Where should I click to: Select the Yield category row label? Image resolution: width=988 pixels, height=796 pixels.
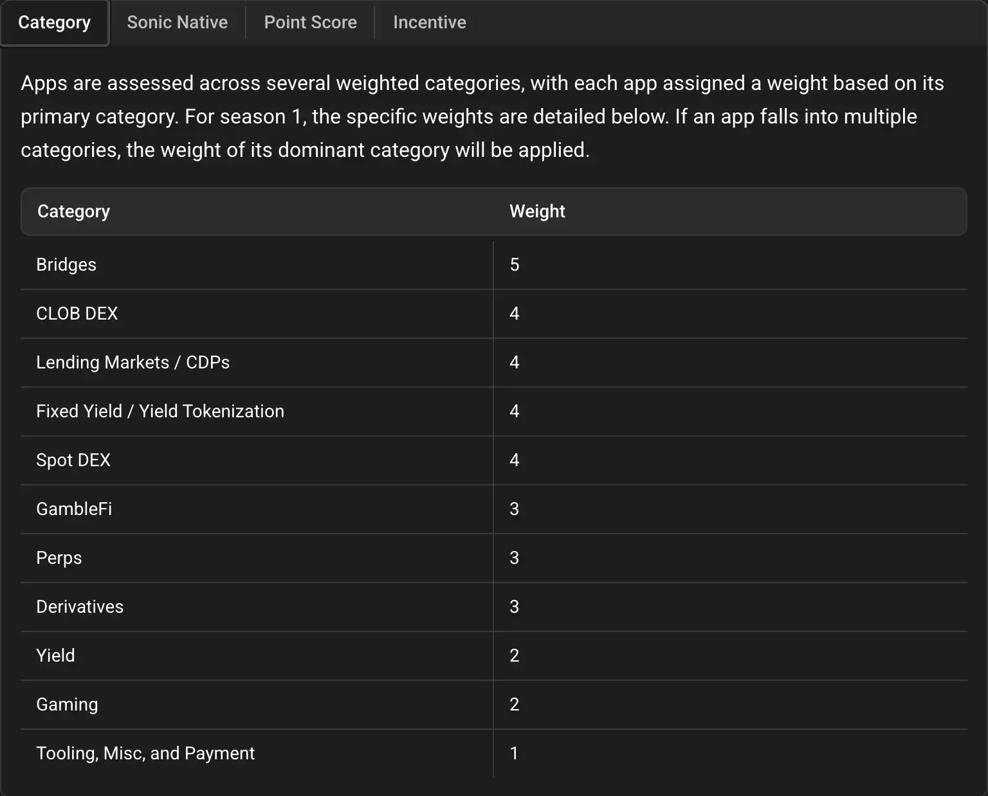tap(56, 656)
